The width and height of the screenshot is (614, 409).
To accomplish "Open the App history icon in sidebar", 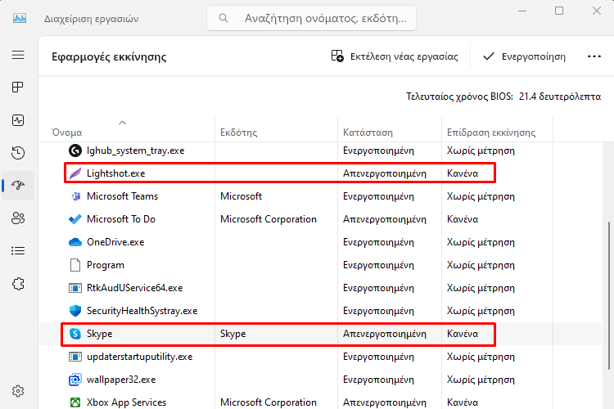I will click(18, 153).
